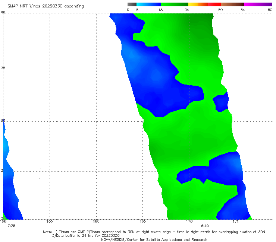
Task: Click the magenta-purple segment of the color bar
Action: coord(258,4)
